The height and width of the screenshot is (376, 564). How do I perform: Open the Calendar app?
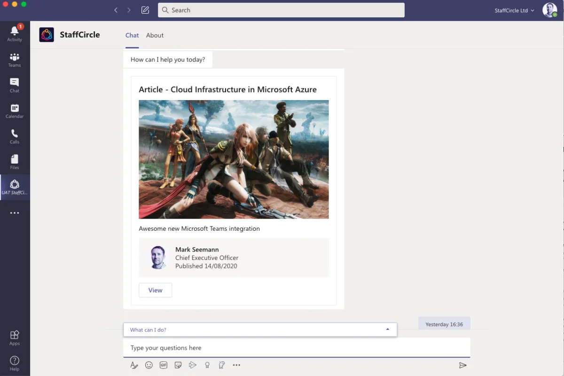tap(15, 111)
